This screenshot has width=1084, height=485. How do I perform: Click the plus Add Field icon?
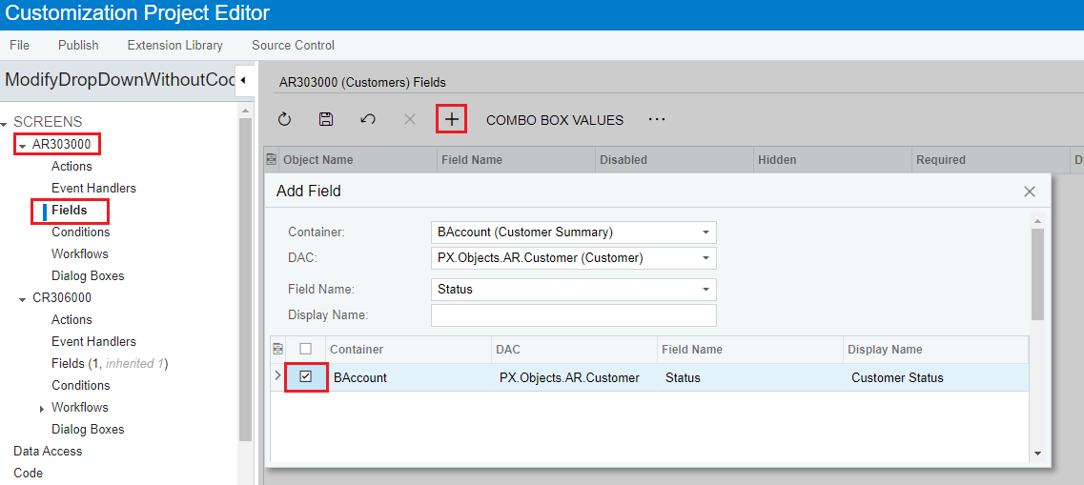click(452, 119)
